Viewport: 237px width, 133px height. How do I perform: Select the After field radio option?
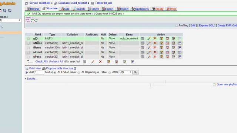pos(110,72)
